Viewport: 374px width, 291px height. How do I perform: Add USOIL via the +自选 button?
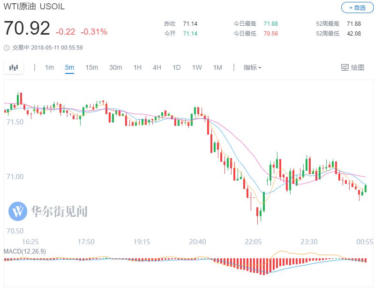[357, 8]
